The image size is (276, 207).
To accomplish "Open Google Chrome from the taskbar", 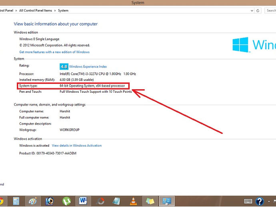I will pyautogui.click(x=2, y=201).
